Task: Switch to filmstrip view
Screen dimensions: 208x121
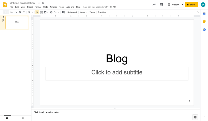Action: (7, 118)
